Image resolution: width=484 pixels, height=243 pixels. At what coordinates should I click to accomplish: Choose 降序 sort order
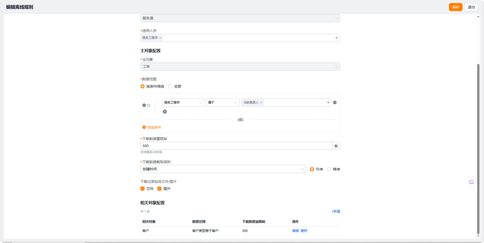pyautogui.click(x=329, y=169)
